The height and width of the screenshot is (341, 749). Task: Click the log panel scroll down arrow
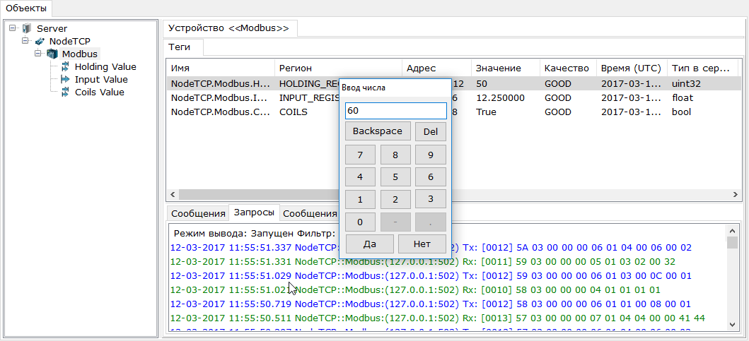click(733, 323)
